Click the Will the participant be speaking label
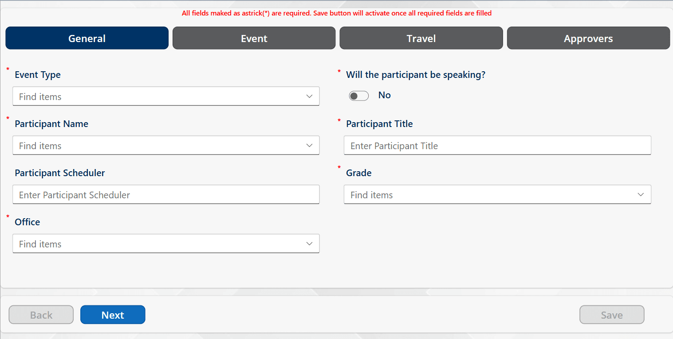Image resolution: width=673 pixels, height=339 pixels. pyautogui.click(x=416, y=75)
